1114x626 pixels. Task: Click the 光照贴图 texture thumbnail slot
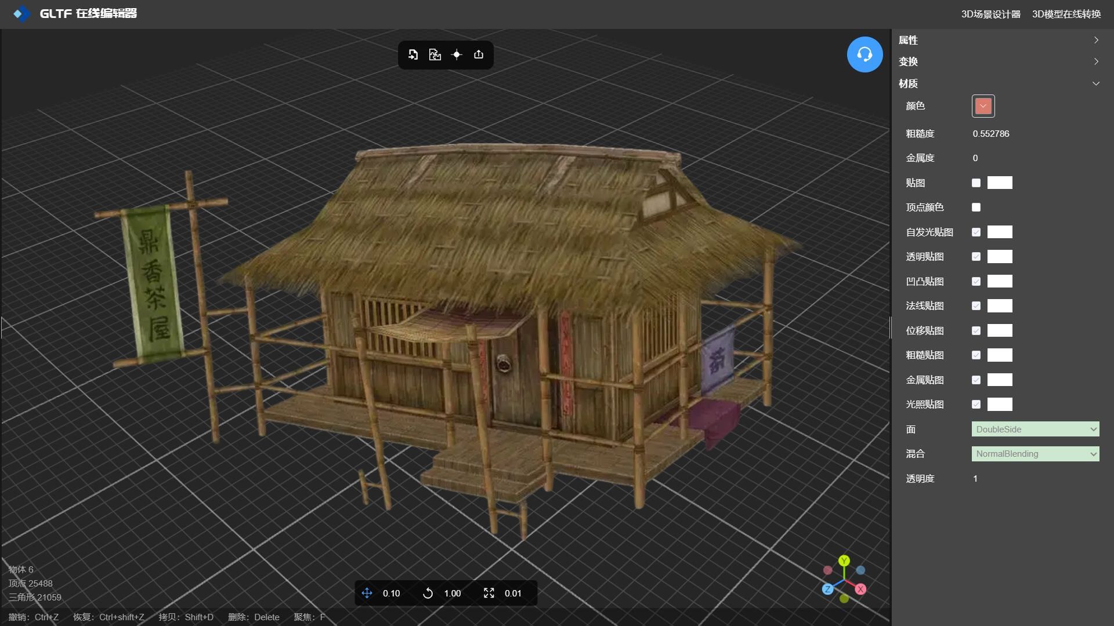point(1000,404)
